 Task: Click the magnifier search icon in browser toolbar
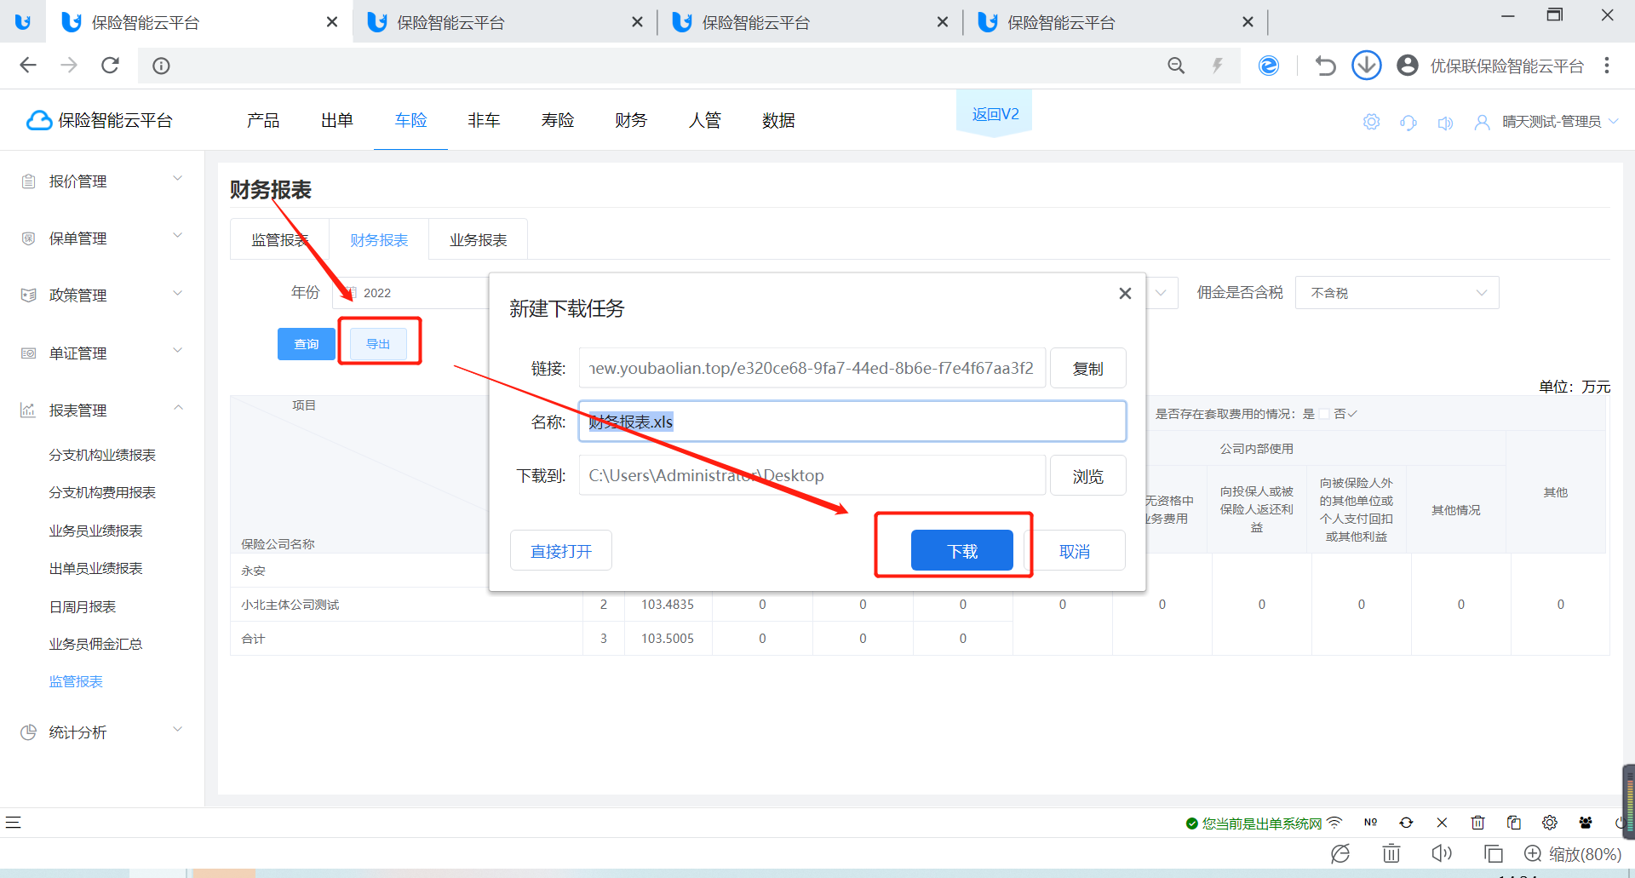(1176, 66)
